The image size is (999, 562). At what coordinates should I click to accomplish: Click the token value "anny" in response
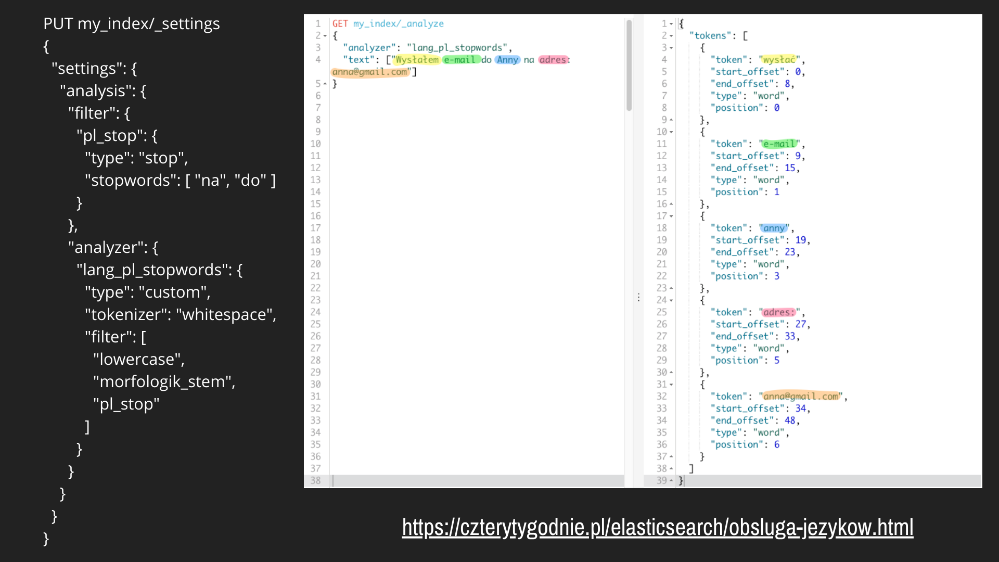pyautogui.click(x=774, y=228)
